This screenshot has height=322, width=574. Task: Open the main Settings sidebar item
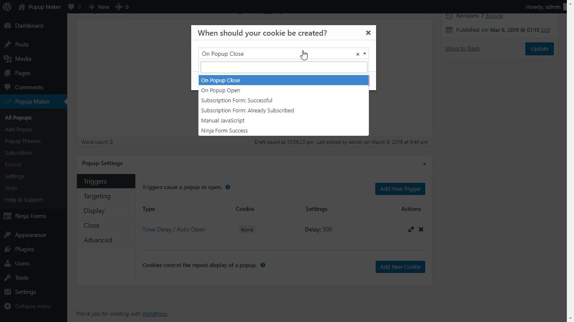pyautogui.click(x=34, y=292)
